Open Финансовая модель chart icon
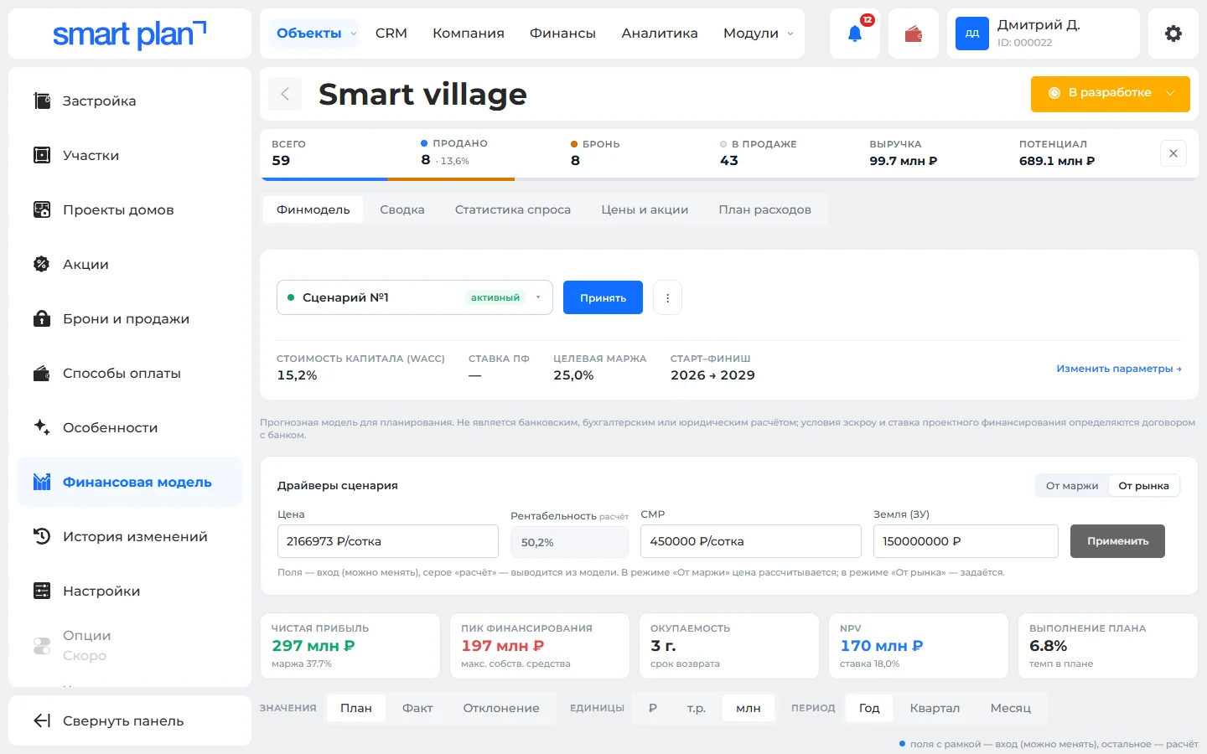 pos(42,483)
